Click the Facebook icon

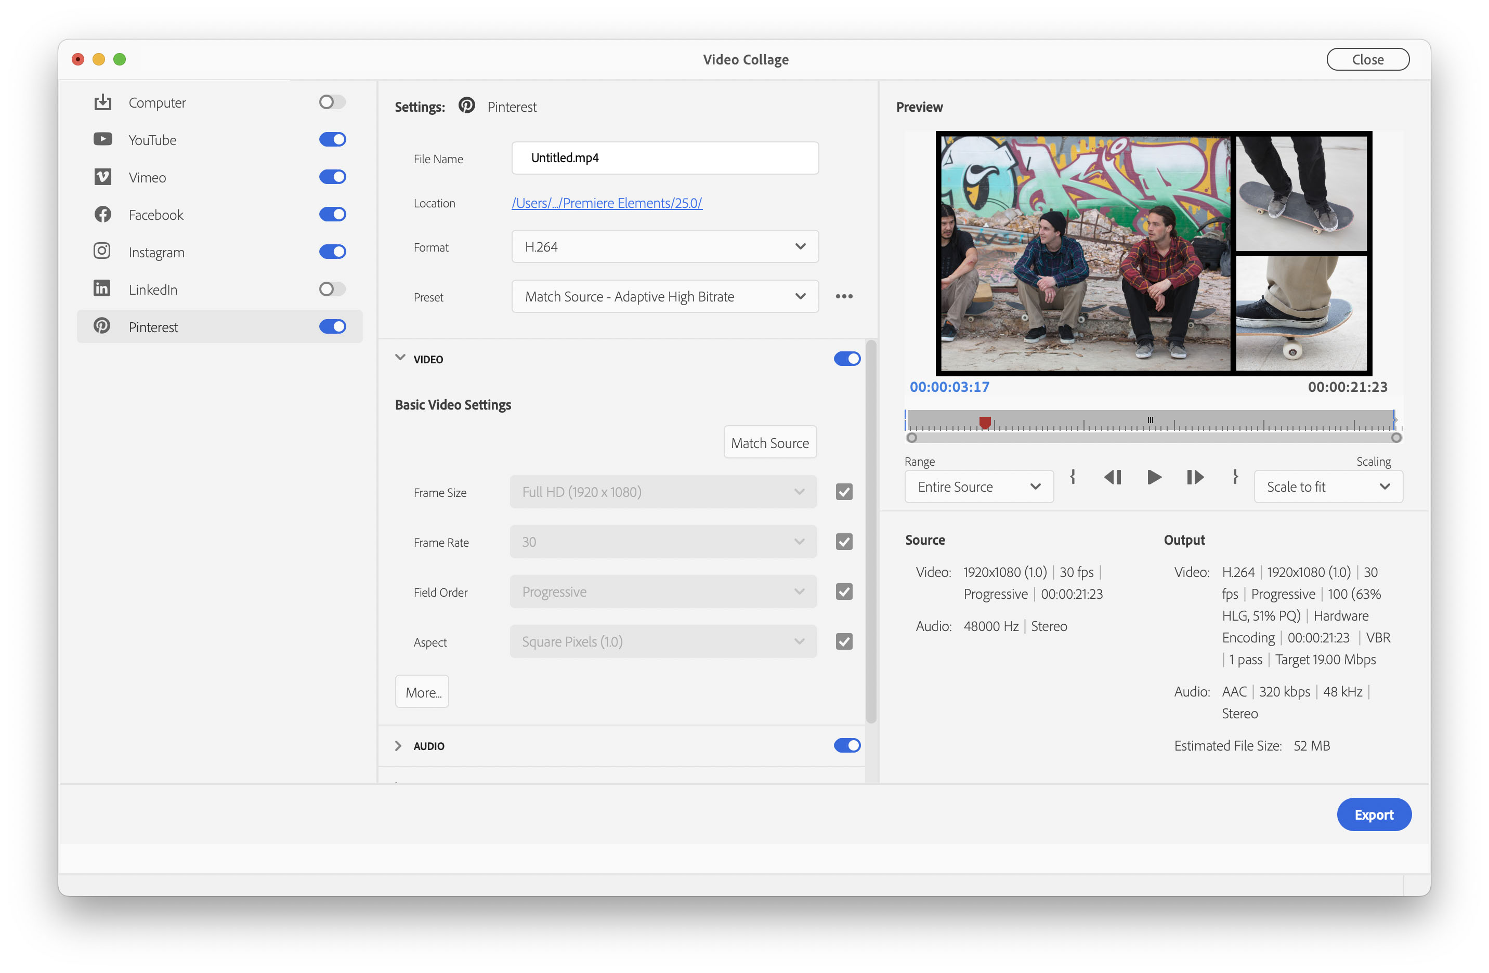(102, 214)
